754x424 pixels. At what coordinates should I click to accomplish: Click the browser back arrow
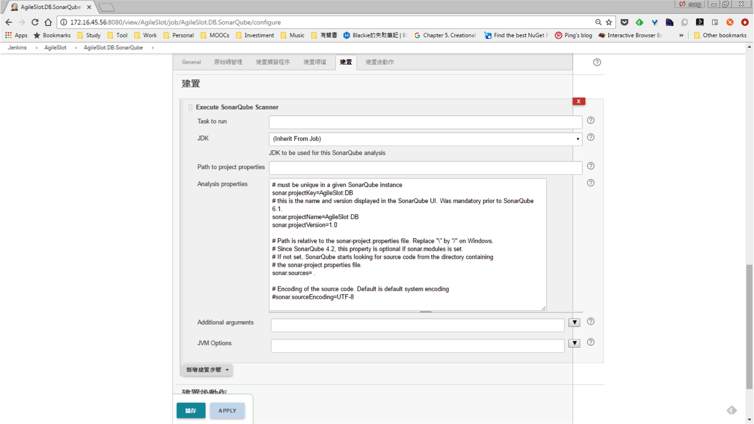click(x=8, y=22)
